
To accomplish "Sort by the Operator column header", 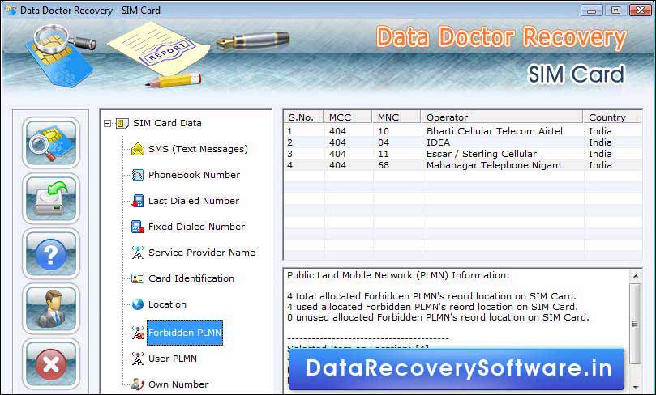I will point(501,117).
